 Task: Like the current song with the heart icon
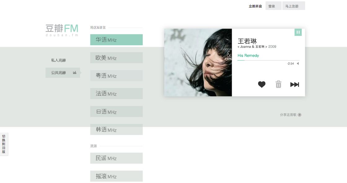[261, 84]
